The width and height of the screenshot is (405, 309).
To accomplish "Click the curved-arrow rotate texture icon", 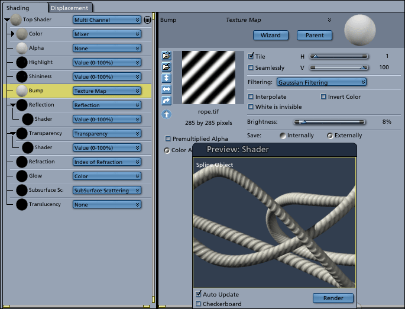I will (167, 100).
